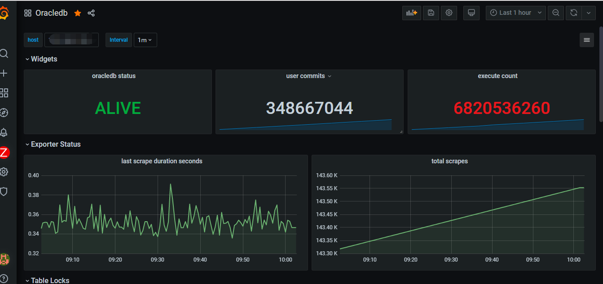Cycle view mode with monitor icon
603x284 pixels.
tap(471, 13)
